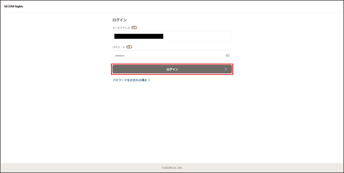
Task: Click the ログイン button
Action: [x=172, y=69]
